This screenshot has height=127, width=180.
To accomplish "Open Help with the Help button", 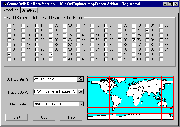I will (x=71, y=117).
